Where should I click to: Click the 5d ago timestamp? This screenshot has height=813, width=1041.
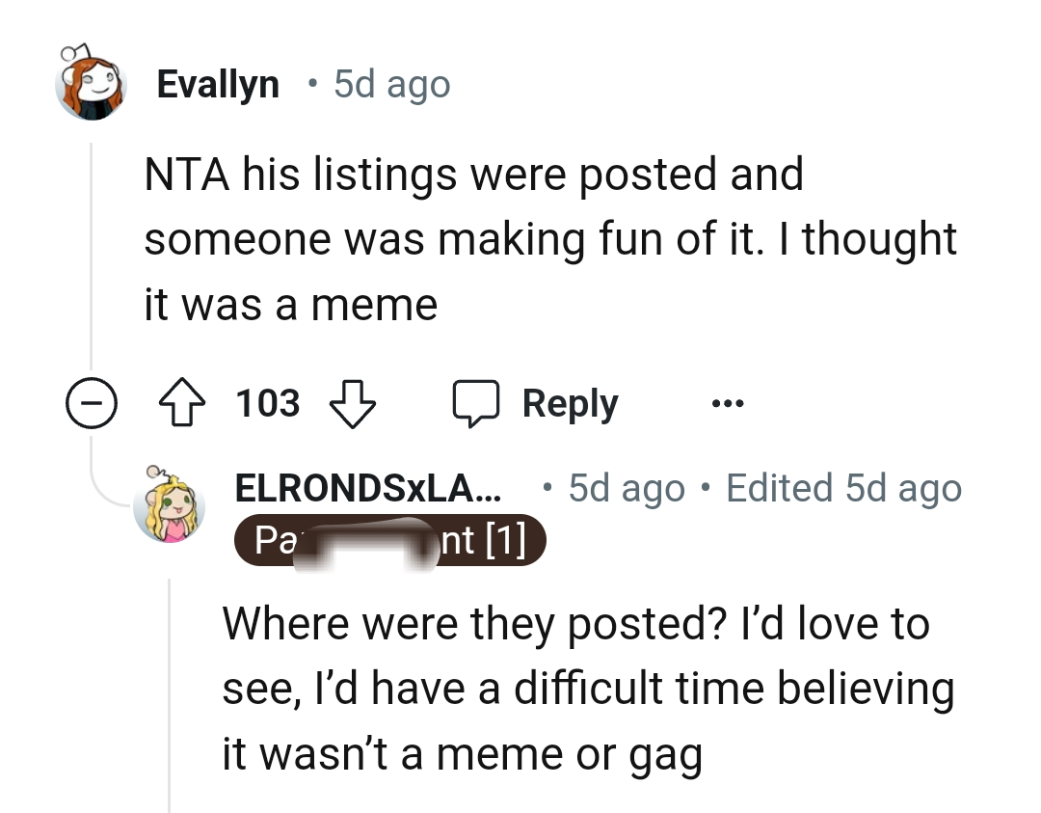tap(391, 85)
